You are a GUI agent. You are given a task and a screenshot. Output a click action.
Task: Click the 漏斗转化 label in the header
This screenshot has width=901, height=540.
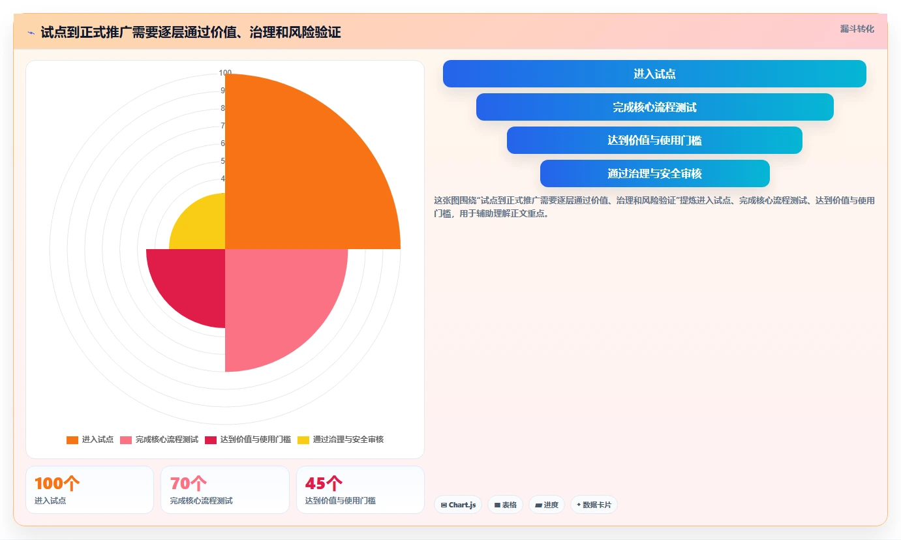pyautogui.click(x=857, y=29)
